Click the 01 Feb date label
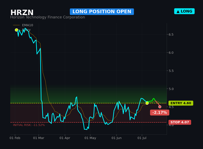The width and height of the screenshot is (203, 149). tap(15, 138)
